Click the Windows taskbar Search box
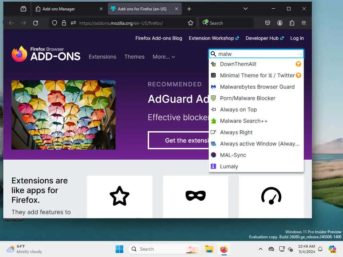 pos(164,249)
